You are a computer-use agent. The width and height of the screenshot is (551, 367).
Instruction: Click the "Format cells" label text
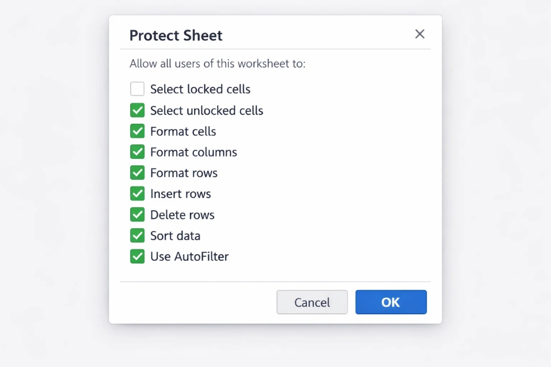[183, 131]
